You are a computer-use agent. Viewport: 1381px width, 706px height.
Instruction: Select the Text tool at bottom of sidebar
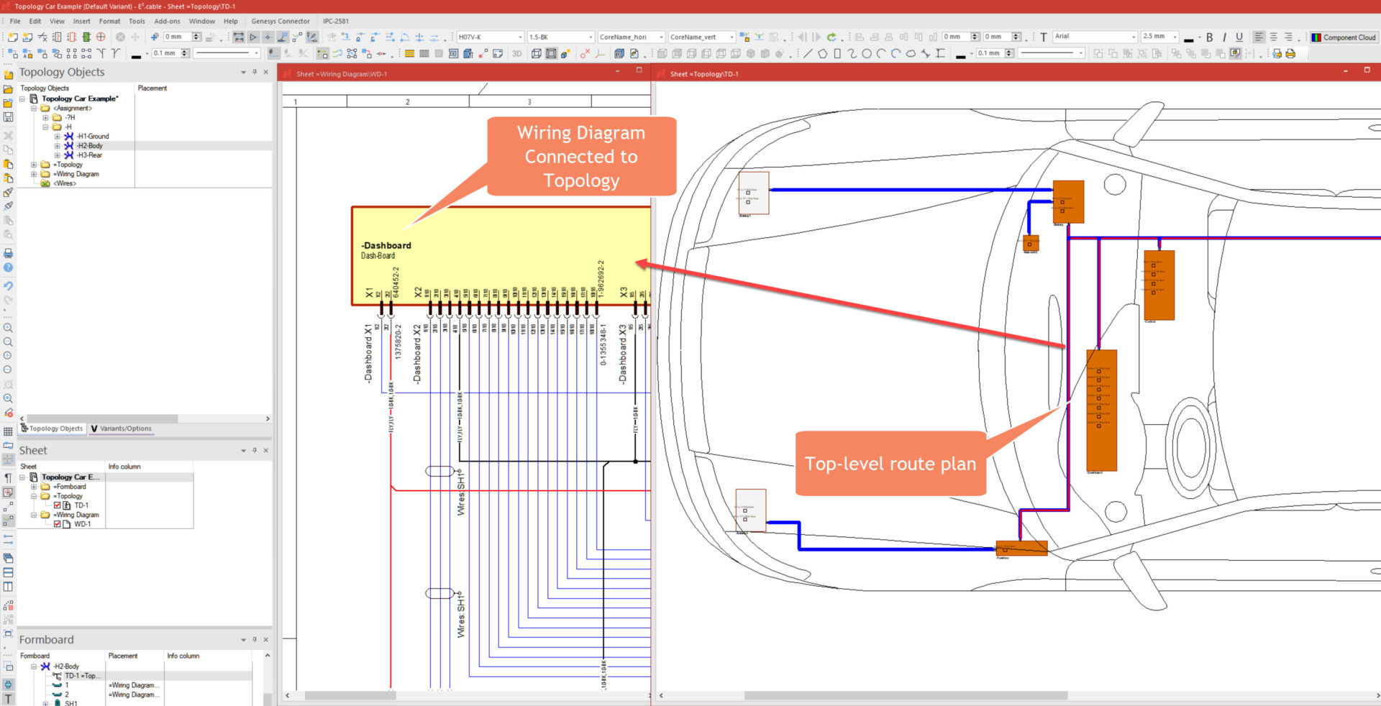pos(8,696)
